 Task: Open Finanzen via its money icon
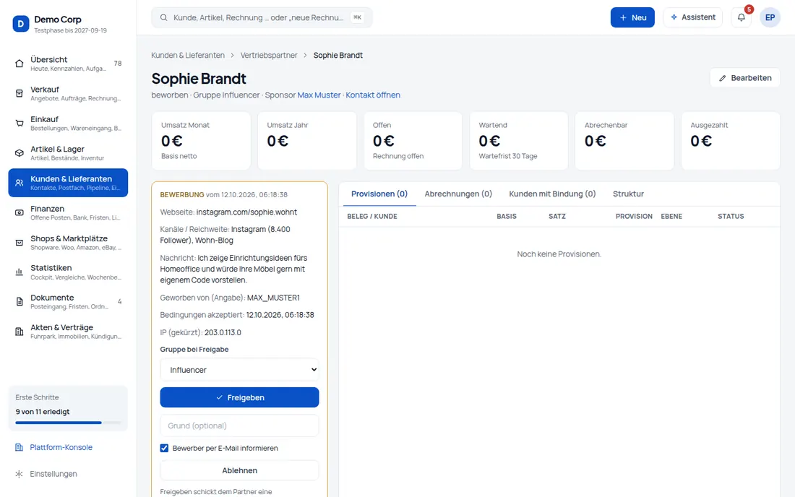[x=20, y=213]
